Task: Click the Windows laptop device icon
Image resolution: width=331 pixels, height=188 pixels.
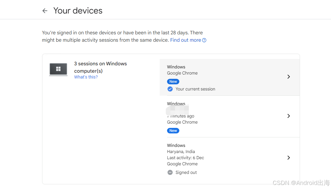Action: 58,69
